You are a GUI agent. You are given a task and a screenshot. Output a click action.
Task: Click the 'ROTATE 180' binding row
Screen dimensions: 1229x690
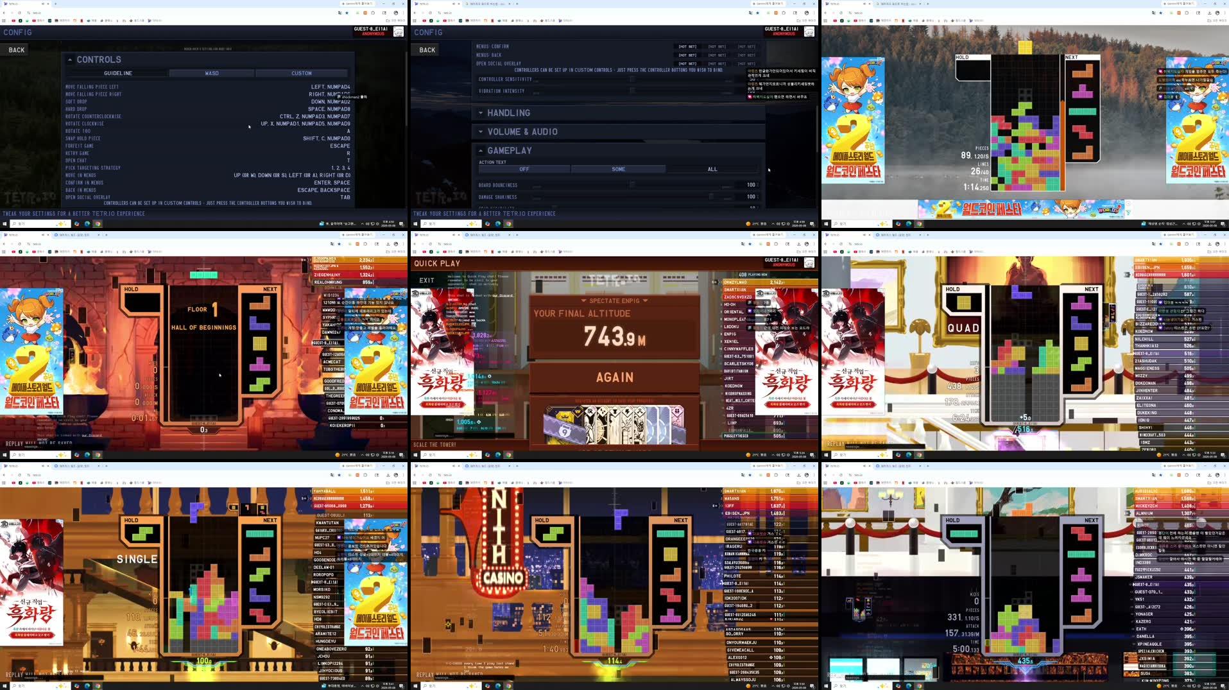(208, 131)
